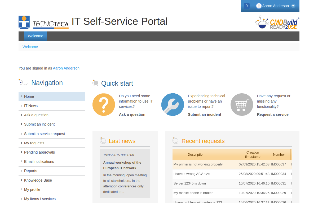Screen dimensions: 318x203
Task: Select the printer not working request row
Action: coord(198,164)
